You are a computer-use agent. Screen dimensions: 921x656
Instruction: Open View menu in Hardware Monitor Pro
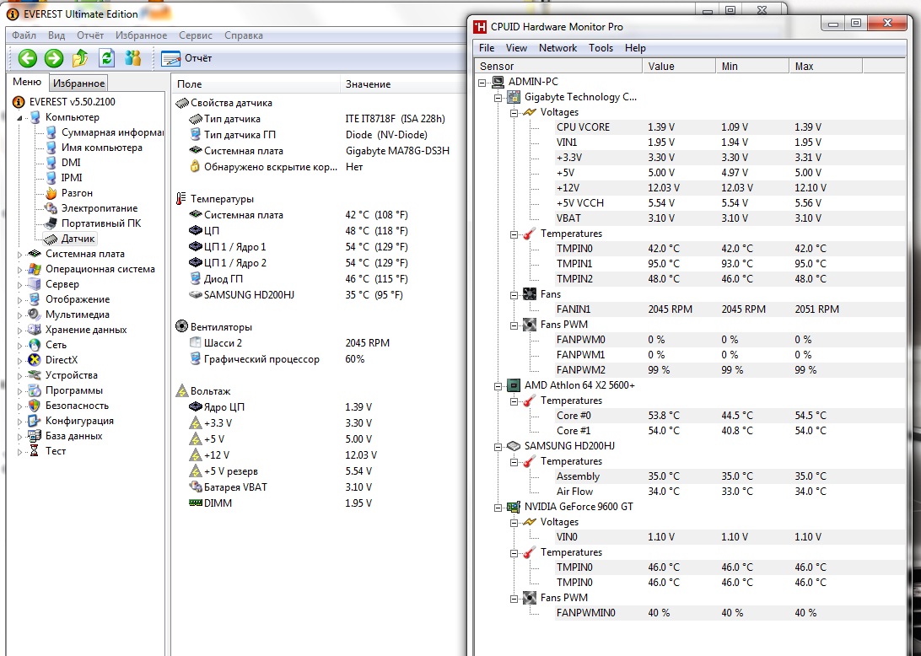click(516, 48)
